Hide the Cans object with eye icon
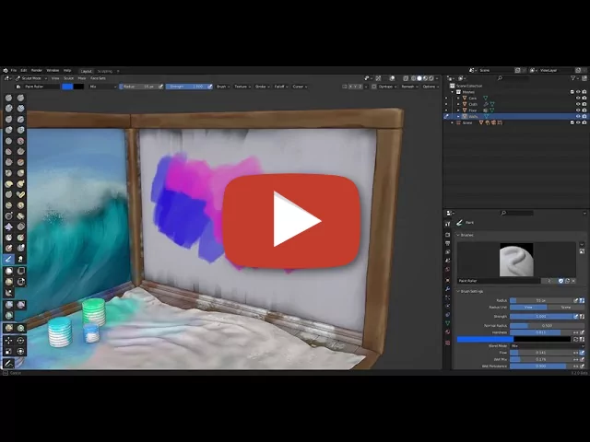The height and width of the screenshot is (442, 590). tap(578, 99)
